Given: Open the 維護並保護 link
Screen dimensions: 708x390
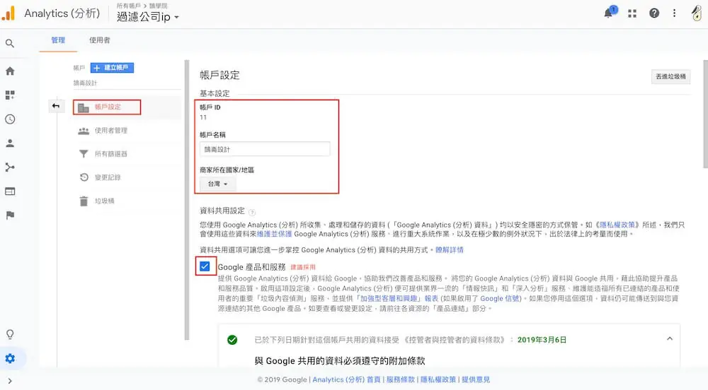Looking at the screenshot, I should tap(274, 234).
